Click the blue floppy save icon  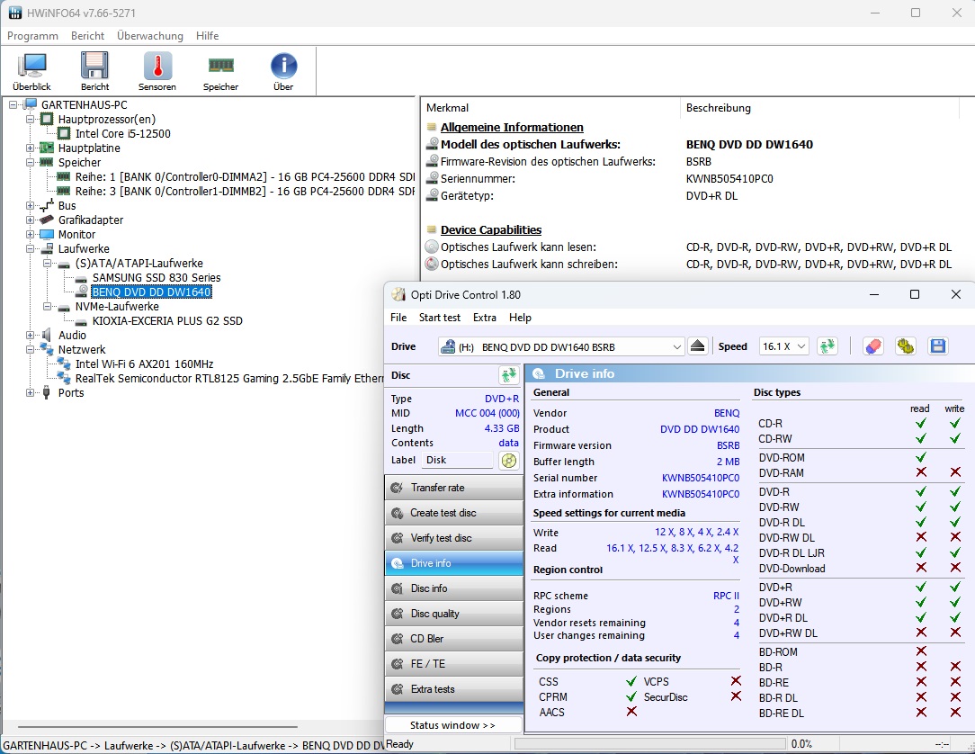[x=938, y=346]
